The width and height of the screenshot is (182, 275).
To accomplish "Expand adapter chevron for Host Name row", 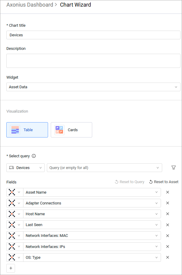I will tap(19, 214).
